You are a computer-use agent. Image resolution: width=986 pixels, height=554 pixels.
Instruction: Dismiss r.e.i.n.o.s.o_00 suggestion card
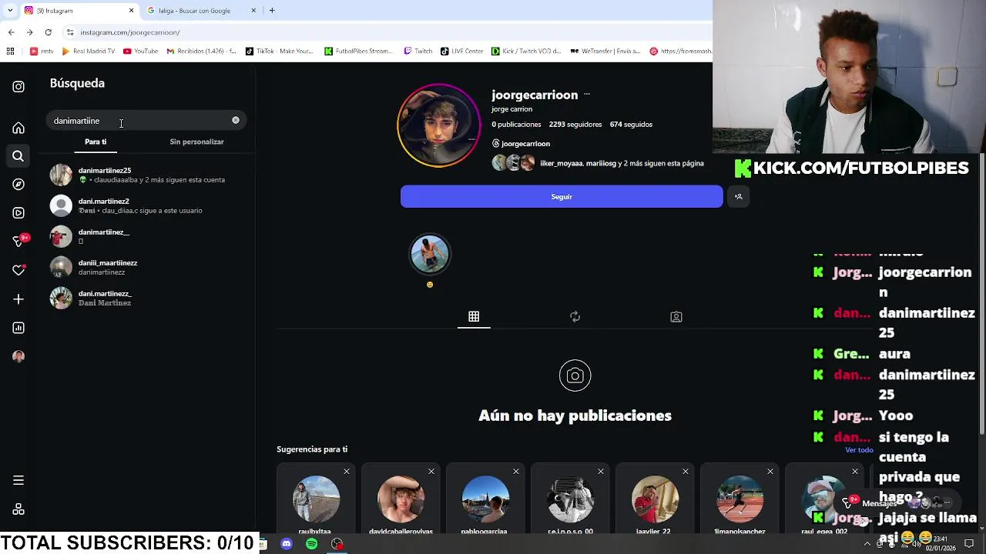(x=601, y=471)
